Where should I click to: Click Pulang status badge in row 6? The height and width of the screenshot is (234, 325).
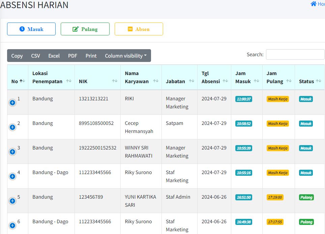(306, 222)
